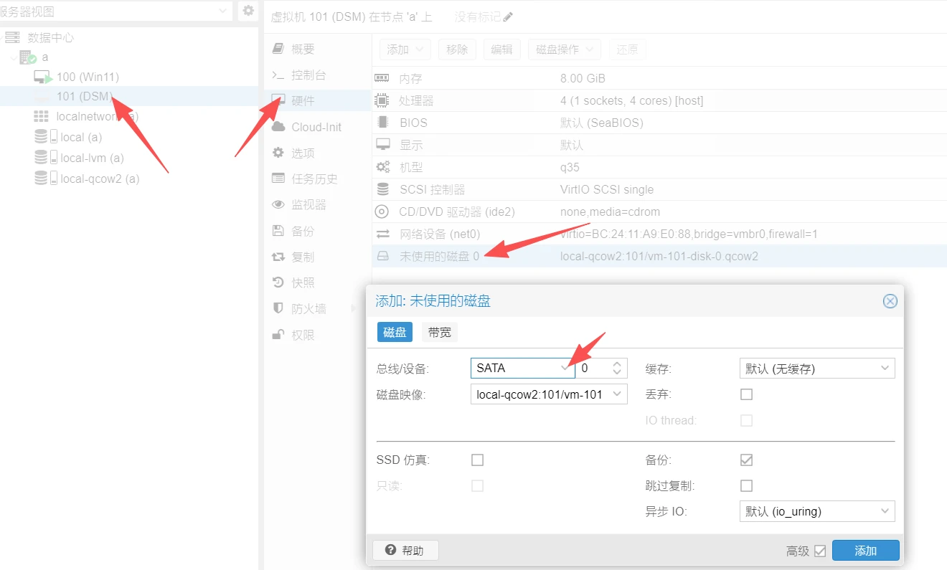
Task: Click the 帮助 help button
Action: click(405, 551)
